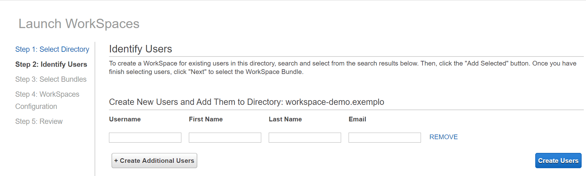Open Step 5: Review step

[39, 121]
